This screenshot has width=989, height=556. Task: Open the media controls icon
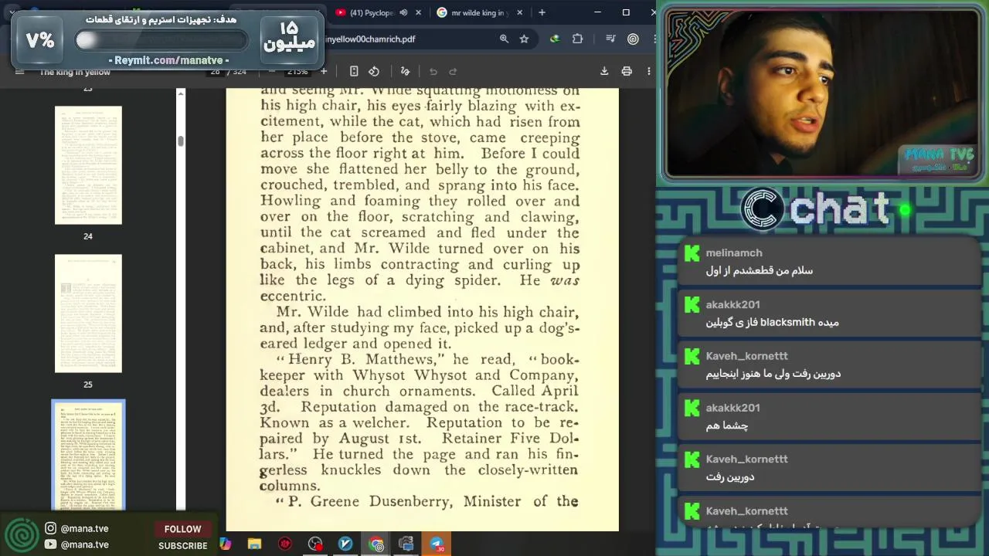[x=610, y=39]
